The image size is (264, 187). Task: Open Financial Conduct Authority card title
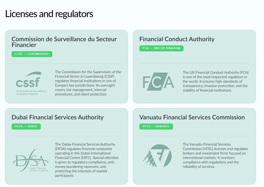point(177,39)
